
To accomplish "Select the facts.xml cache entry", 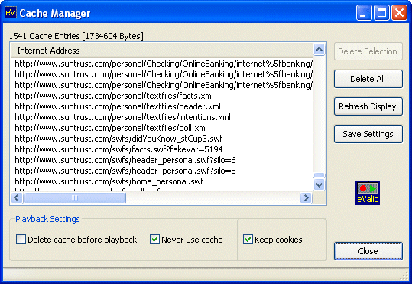I will (114, 96).
